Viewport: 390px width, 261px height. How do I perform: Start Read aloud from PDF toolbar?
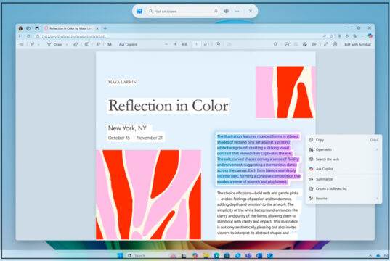tap(109, 44)
